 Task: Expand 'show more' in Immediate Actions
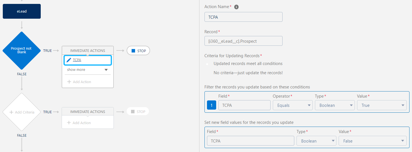[x=88, y=70]
